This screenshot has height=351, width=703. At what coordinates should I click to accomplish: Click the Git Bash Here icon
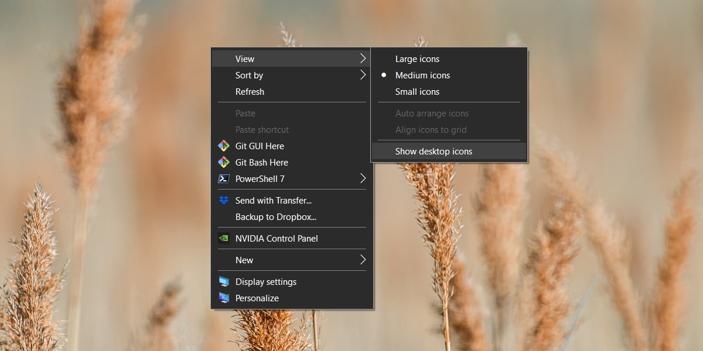point(223,163)
